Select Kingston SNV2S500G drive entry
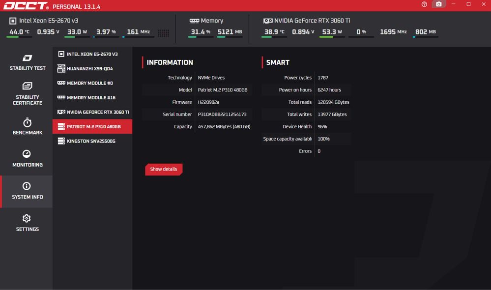 [92, 141]
